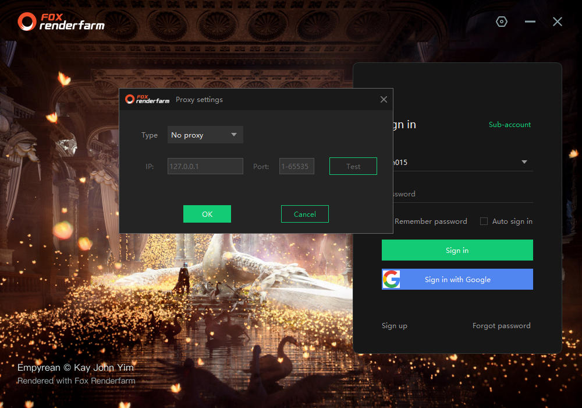
Task: Click the Empyrean © Kay John Yim credit text
Action: pyautogui.click(x=75, y=368)
